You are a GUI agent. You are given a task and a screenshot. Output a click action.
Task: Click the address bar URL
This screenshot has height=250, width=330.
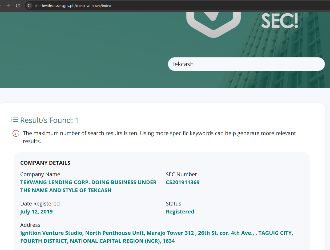(x=73, y=6)
